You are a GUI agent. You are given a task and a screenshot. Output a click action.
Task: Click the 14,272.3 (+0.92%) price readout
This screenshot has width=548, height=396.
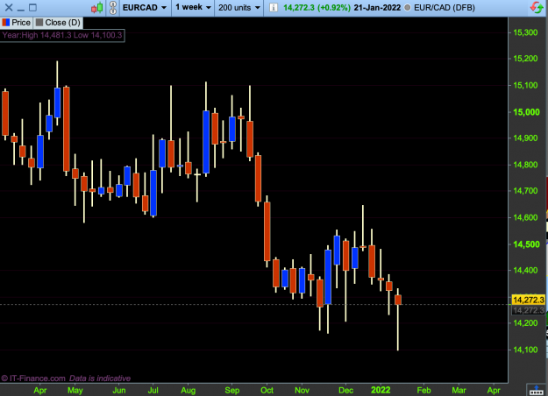pyautogui.click(x=317, y=7)
